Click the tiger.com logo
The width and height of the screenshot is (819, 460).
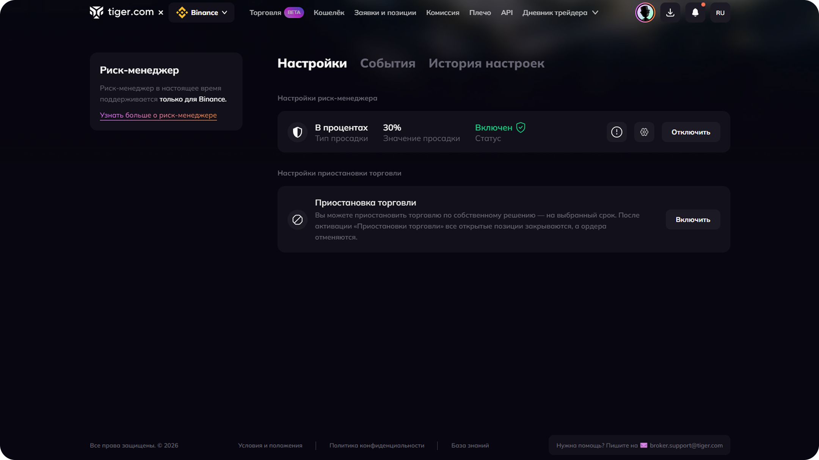pos(121,13)
